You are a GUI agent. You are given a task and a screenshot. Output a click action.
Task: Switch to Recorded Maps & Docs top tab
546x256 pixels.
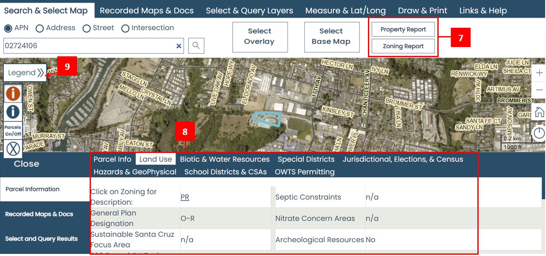point(146,11)
